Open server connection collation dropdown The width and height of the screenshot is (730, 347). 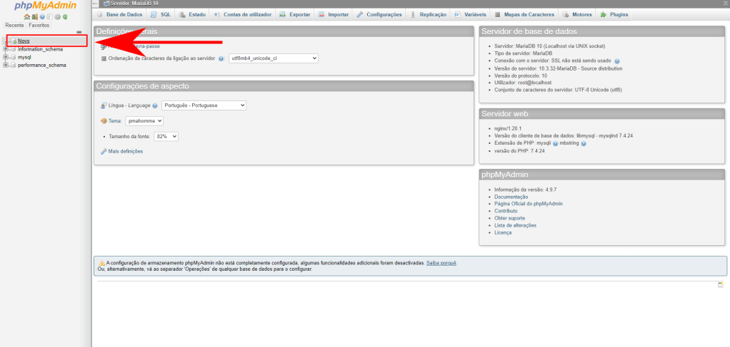273,58
